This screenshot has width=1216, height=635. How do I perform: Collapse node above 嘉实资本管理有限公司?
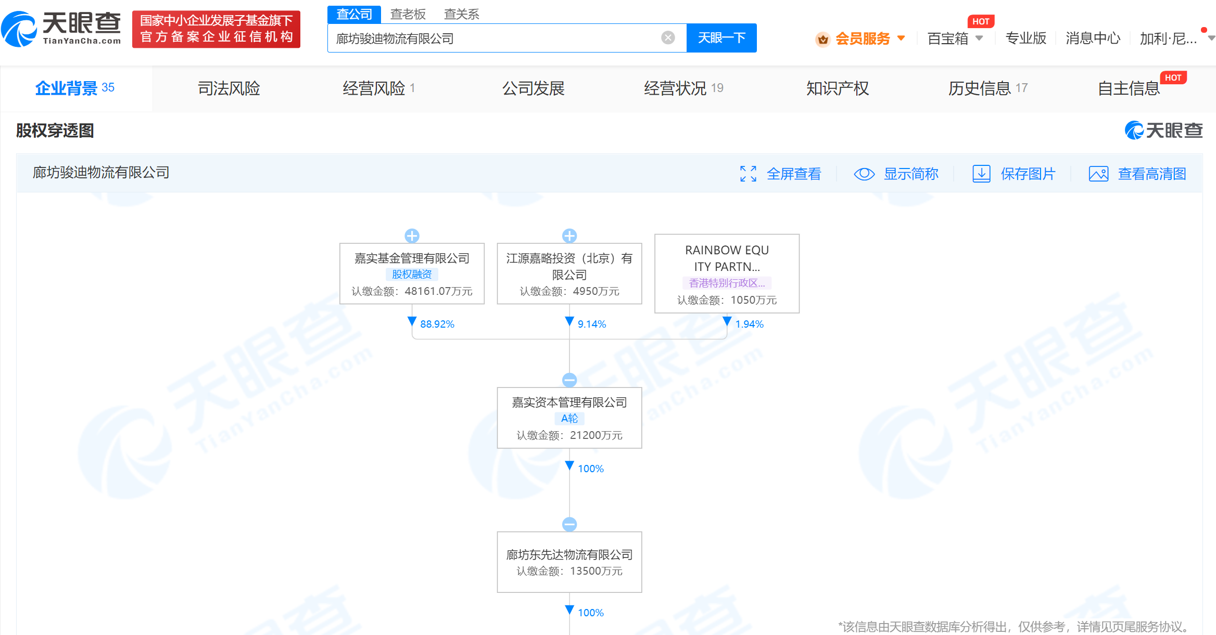pos(569,380)
